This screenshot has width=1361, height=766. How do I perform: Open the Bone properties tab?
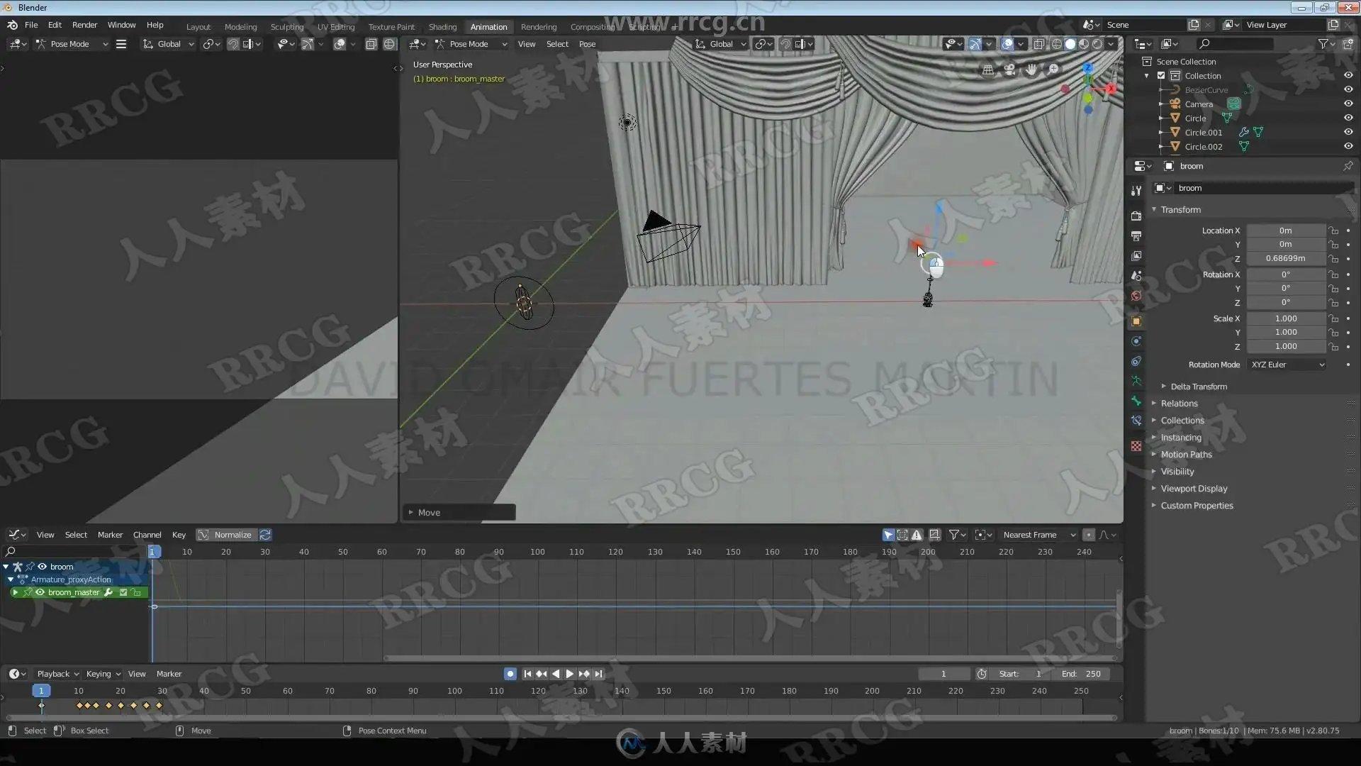coord(1136,401)
